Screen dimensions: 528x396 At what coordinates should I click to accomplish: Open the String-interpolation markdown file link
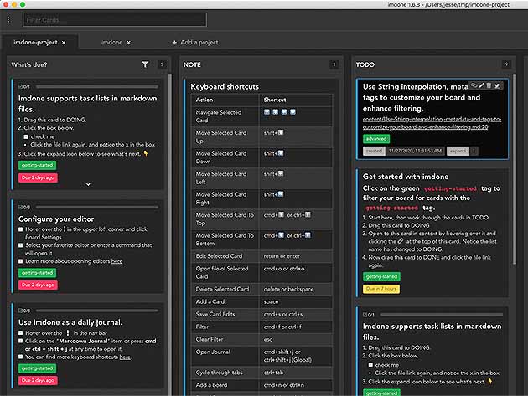(x=432, y=120)
